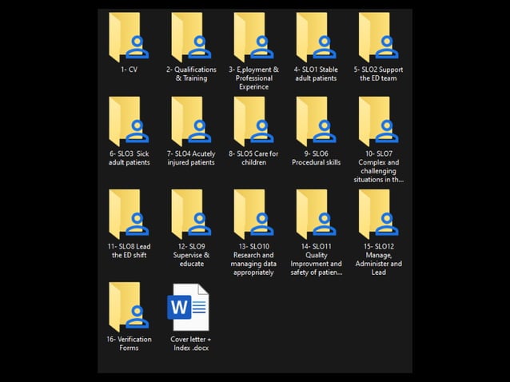This screenshot has width=510, height=382.
Task: Select the "14- SLO11 Quality Improvment" folder icon
Action: [316, 214]
